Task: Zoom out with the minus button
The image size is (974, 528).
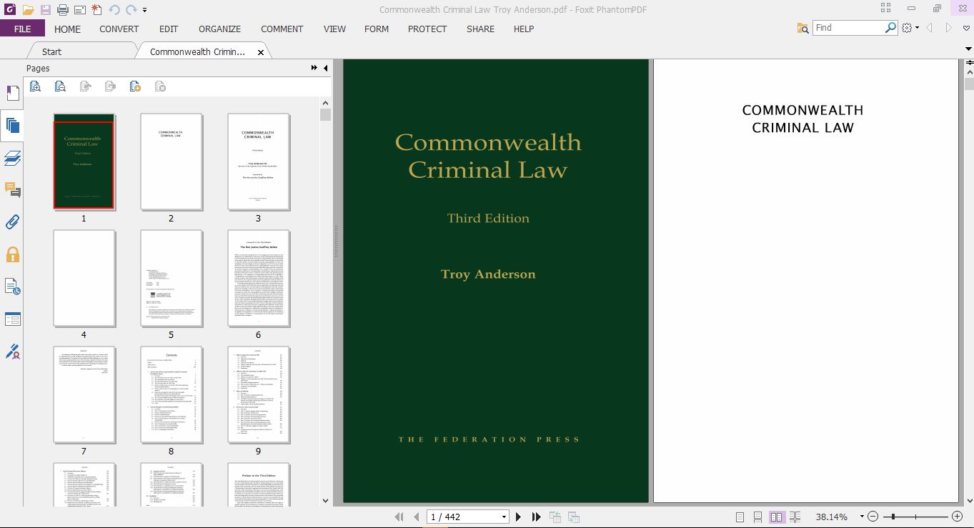Action: (873, 517)
